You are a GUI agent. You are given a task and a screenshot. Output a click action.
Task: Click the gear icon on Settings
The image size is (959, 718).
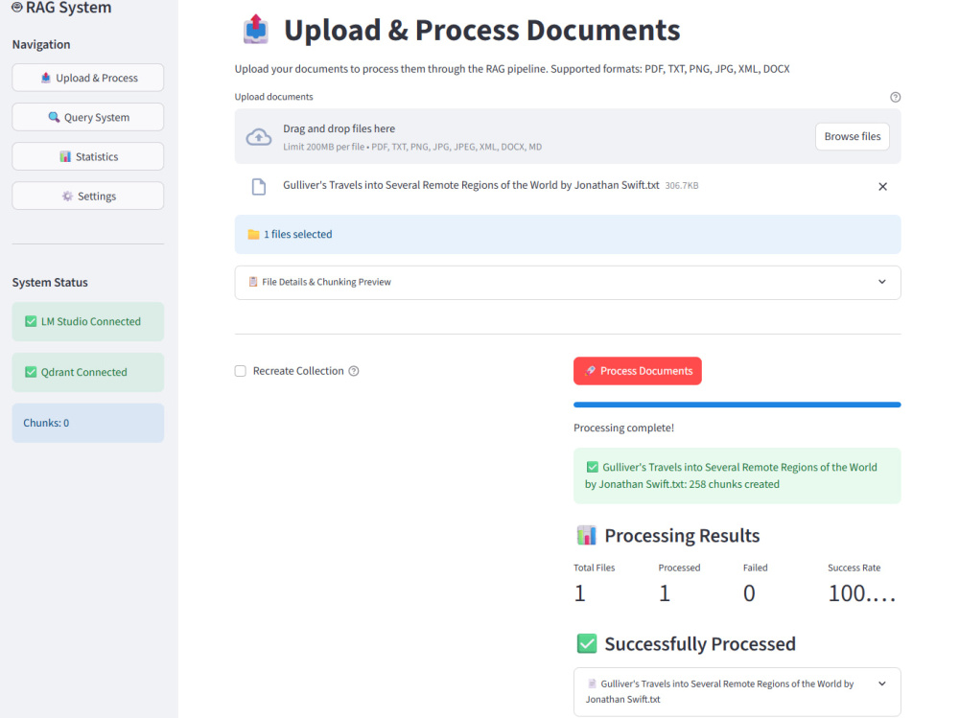coord(67,196)
